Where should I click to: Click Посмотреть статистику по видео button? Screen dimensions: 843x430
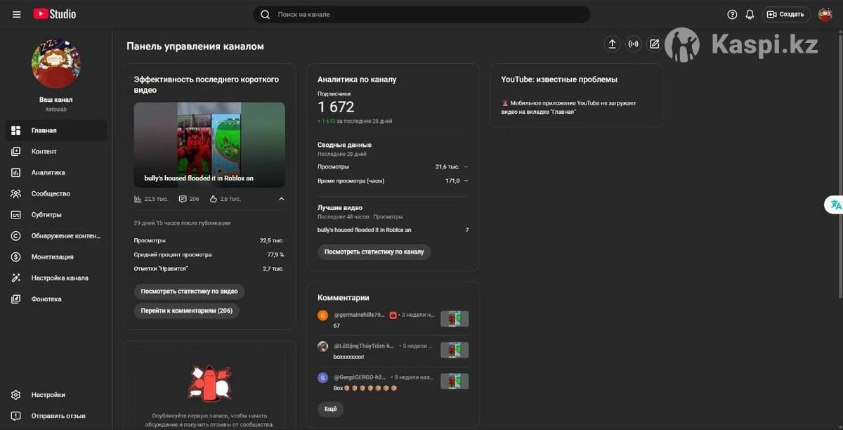[189, 291]
